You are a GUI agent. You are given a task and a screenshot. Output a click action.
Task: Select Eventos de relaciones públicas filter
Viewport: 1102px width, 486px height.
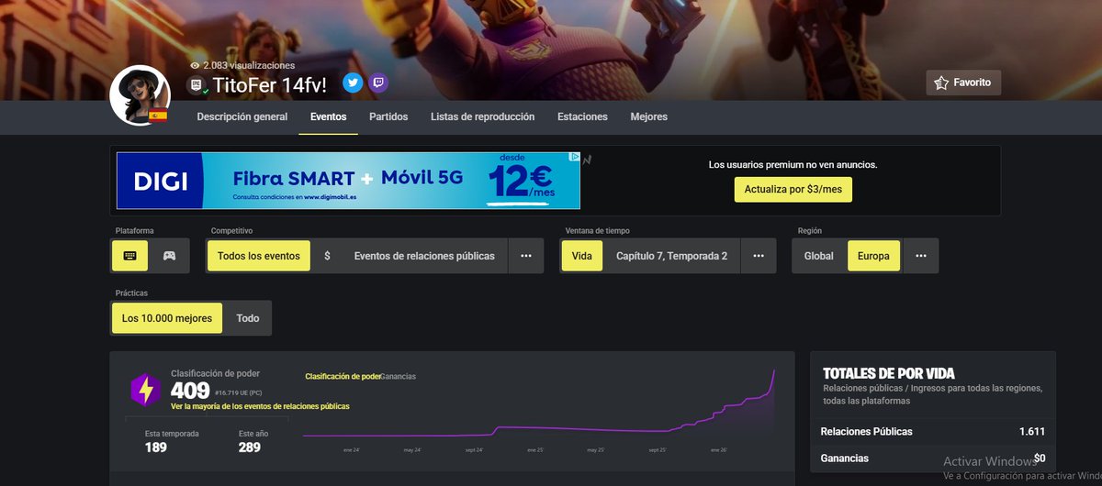pos(424,256)
